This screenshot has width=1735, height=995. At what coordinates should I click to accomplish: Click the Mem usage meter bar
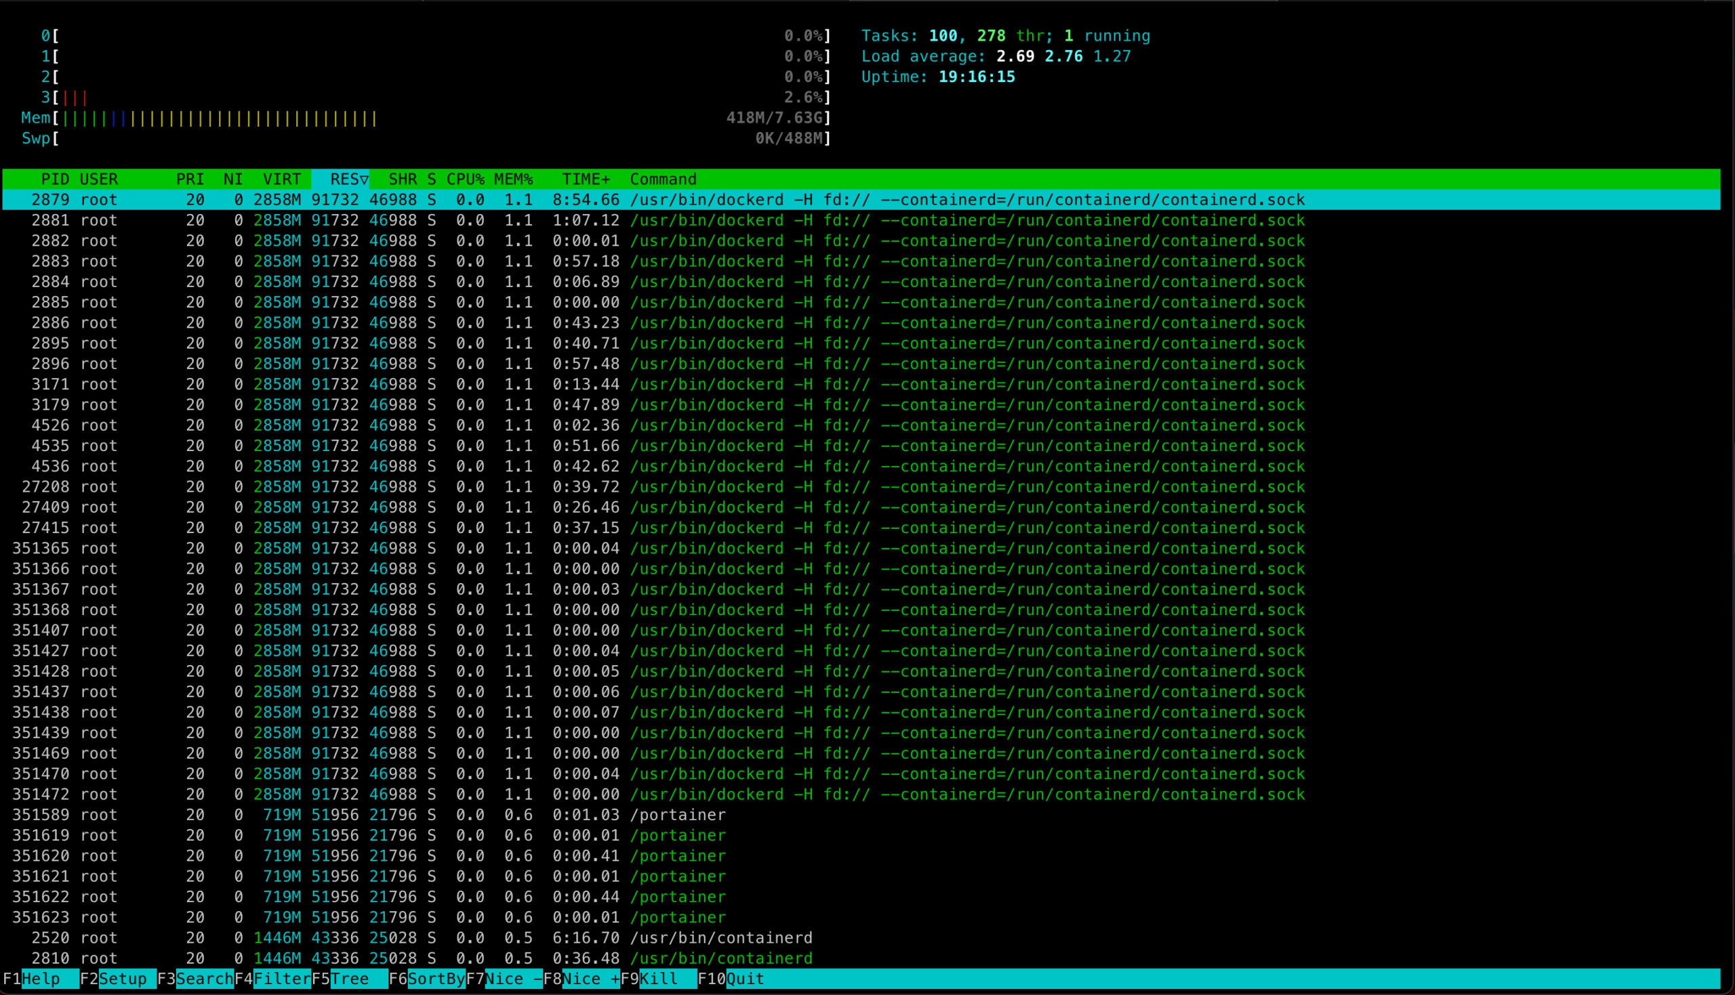point(426,118)
